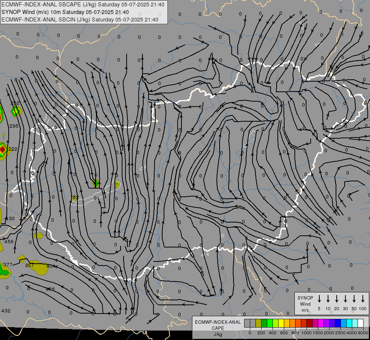
Task: Click the wind legend arrow above 100
Action: pos(363,299)
